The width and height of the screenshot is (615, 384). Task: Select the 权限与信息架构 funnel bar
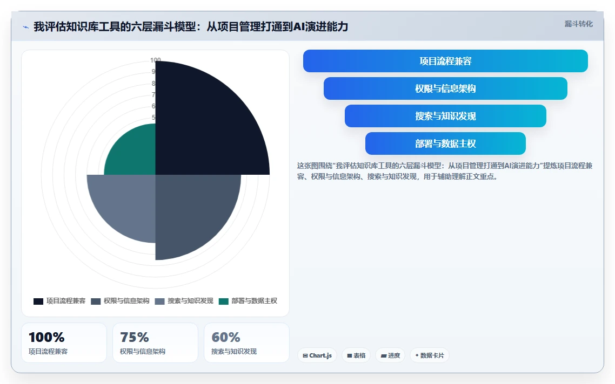(445, 88)
